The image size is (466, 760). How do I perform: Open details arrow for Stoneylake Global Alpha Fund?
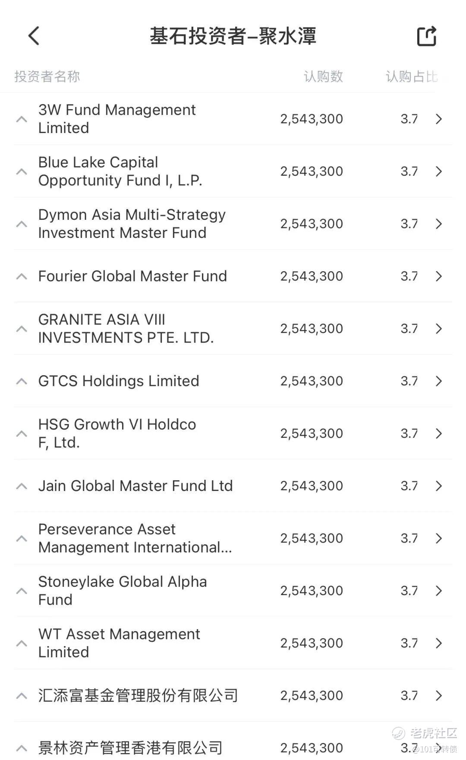point(439,591)
